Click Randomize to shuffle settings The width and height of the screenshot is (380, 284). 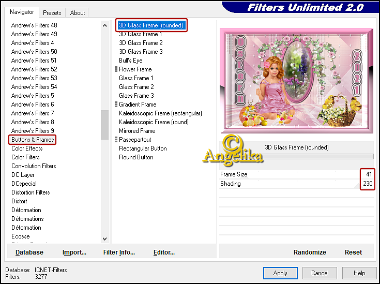[310, 252]
